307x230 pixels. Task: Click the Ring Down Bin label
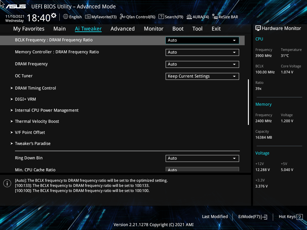[x=28, y=158]
